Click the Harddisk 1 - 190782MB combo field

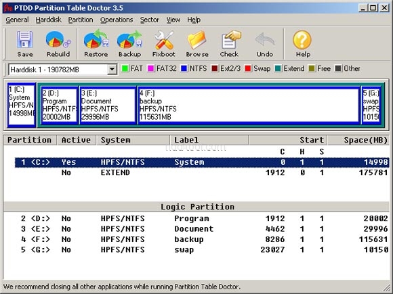click(x=62, y=69)
